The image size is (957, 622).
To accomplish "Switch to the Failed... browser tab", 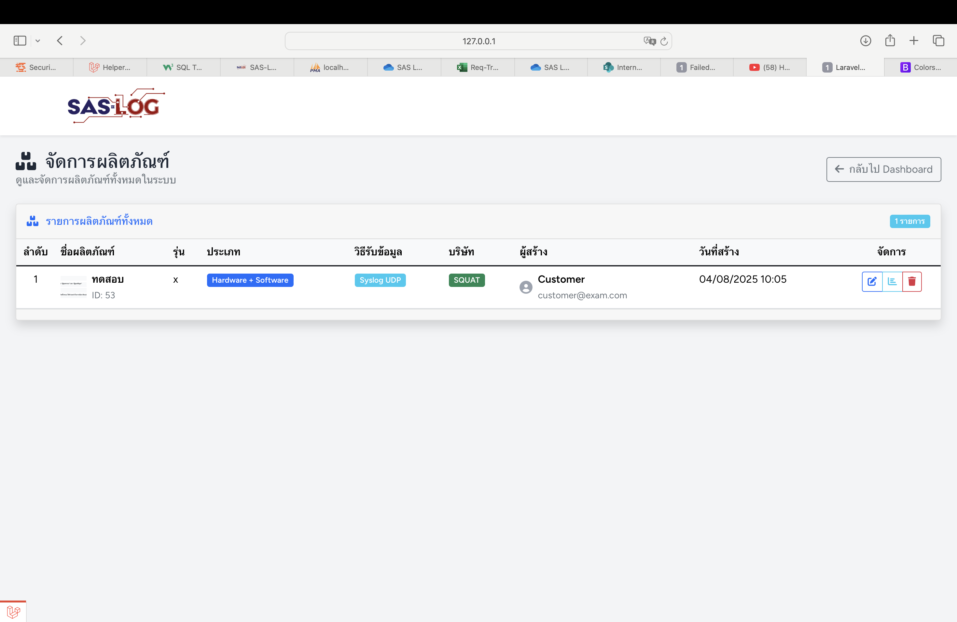I will coord(697,68).
